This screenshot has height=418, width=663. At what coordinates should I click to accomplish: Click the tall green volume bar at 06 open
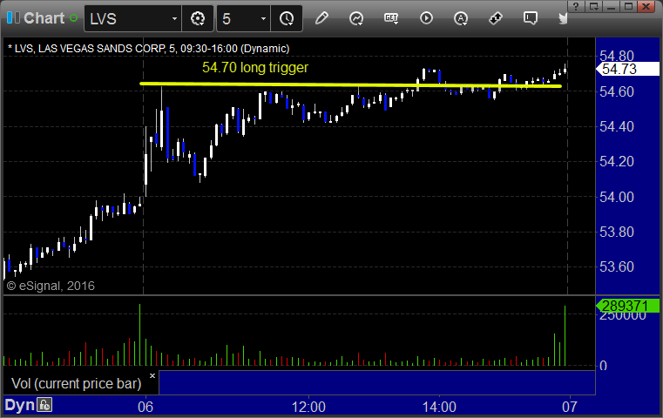tap(140, 334)
